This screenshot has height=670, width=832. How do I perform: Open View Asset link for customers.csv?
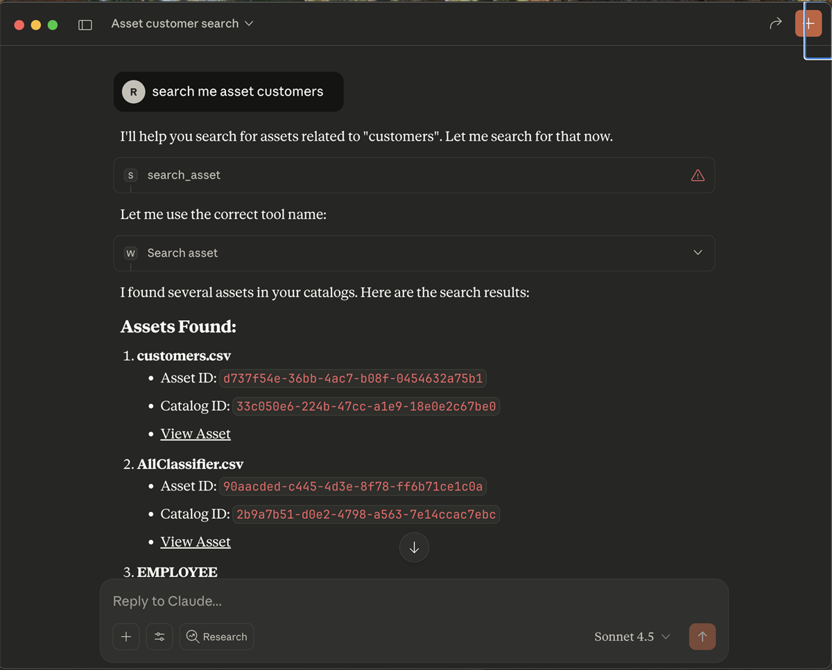(196, 434)
